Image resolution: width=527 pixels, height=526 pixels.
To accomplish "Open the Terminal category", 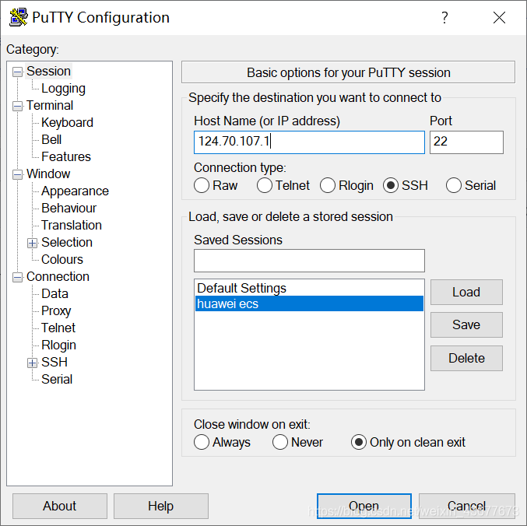I will (49, 106).
